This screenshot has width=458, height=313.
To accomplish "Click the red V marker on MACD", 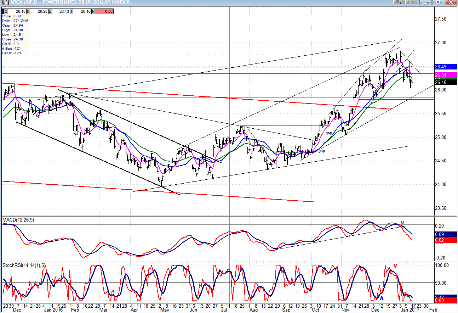I will [402, 223].
